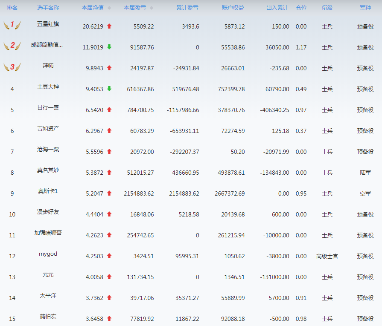This screenshot has height=326, width=382.
Task: Click profit value 91587.76
Action: point(142,47)
